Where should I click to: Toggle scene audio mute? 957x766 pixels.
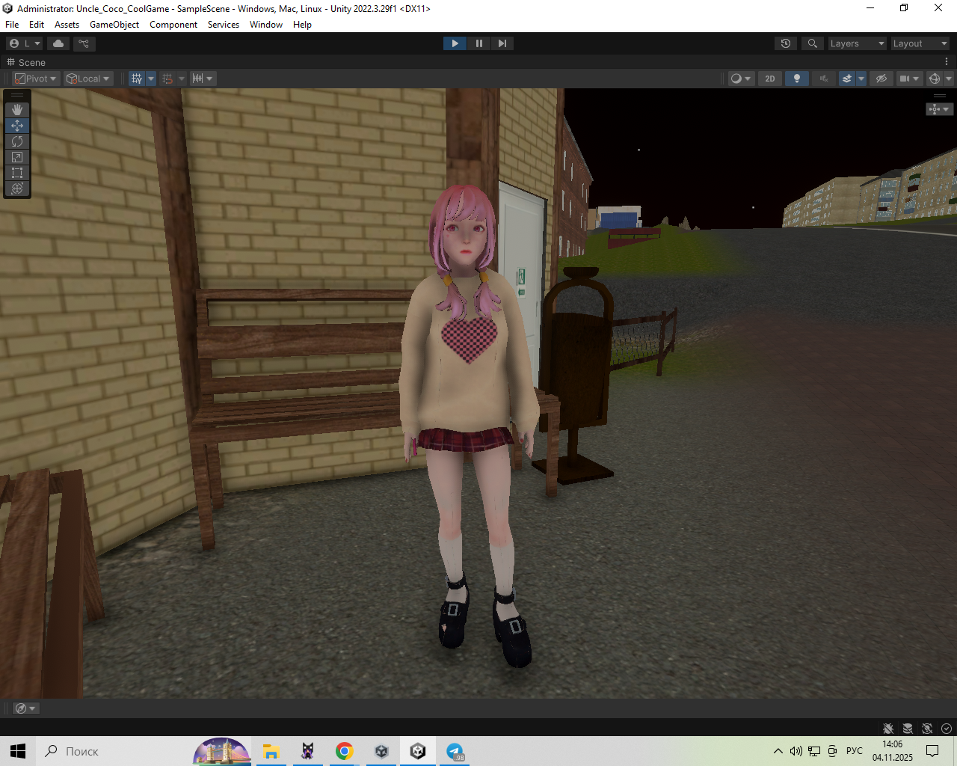824,79
